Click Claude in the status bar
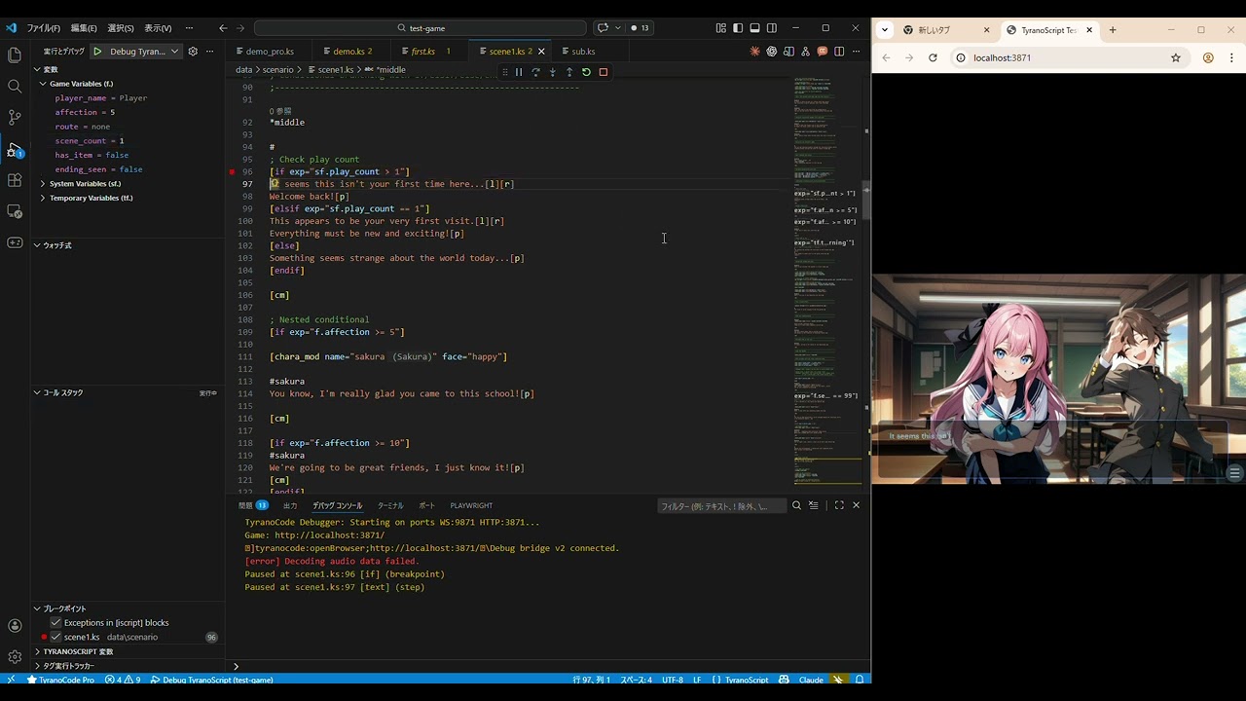This screenshot has width=1246, height=701. pos(811,680)
